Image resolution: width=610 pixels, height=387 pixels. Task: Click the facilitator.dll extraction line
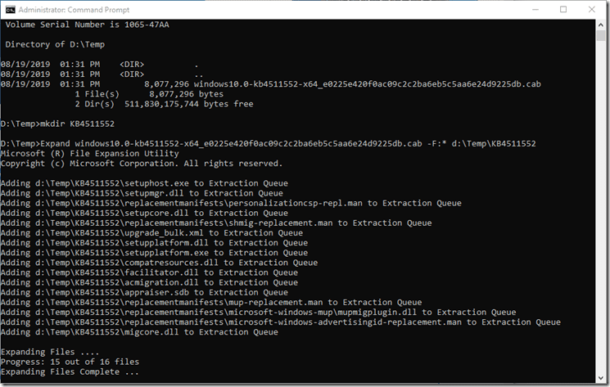(149, 272)
